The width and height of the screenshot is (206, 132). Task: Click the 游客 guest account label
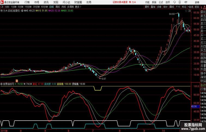197,2
